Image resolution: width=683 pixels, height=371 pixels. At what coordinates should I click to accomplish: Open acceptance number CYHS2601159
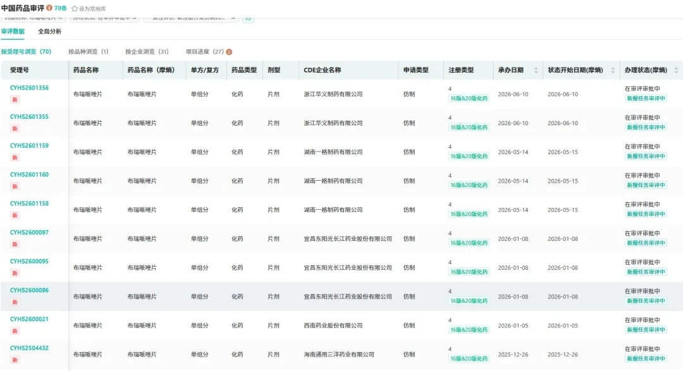[x=29, y=145]
